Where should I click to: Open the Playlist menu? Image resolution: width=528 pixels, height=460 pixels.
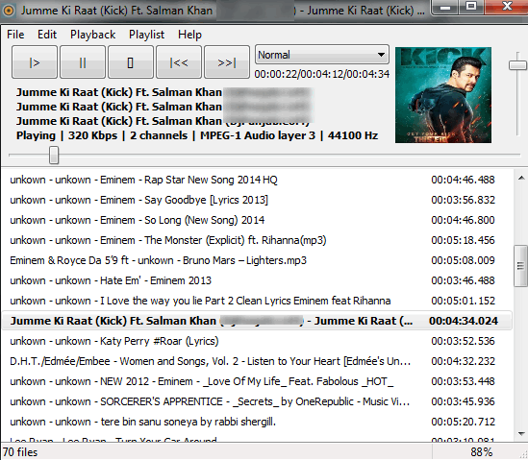coord(146,35)
